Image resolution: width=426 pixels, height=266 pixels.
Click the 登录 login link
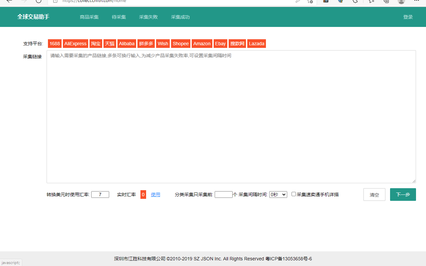(408, 17)
